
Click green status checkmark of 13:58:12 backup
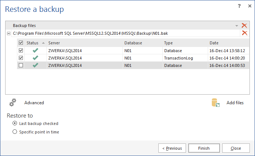(x=35, y=50)
